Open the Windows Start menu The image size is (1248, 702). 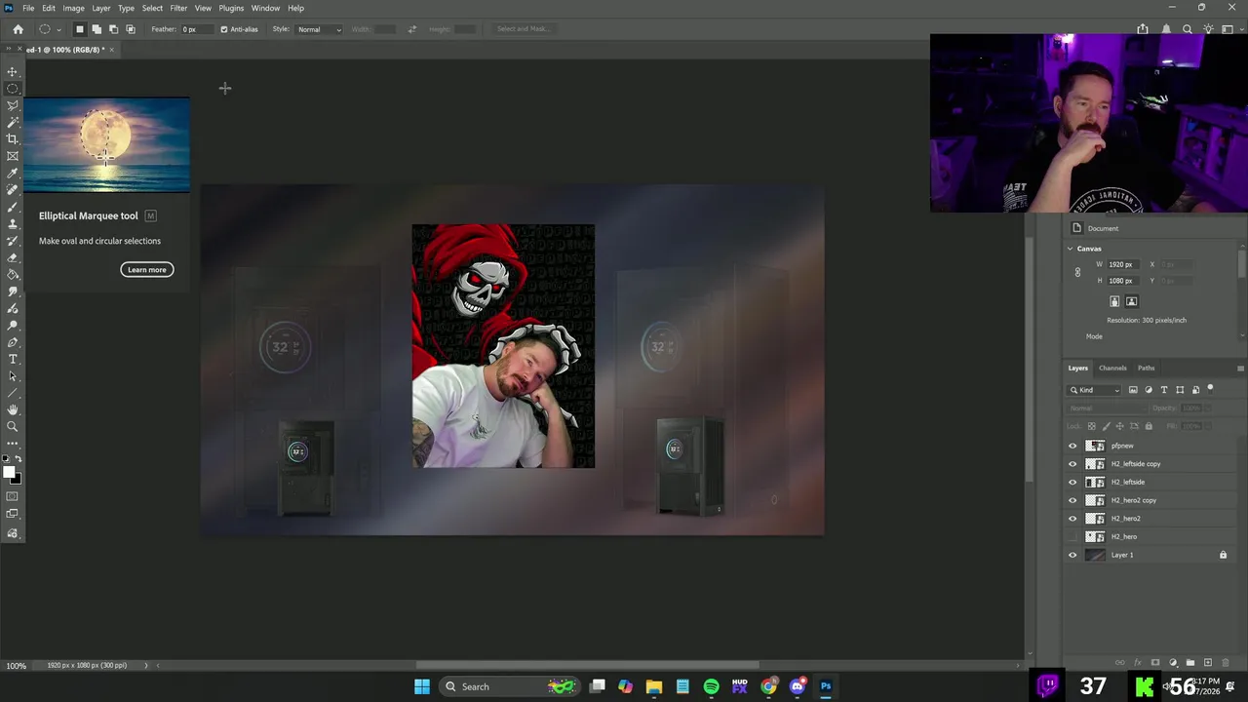[422, 686]
